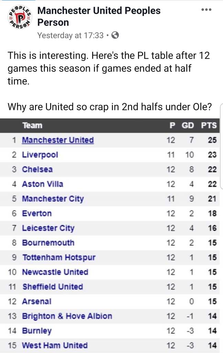Screen dimensions: 223x353
Task: Open the Sheffield United link
Action: 52,287
